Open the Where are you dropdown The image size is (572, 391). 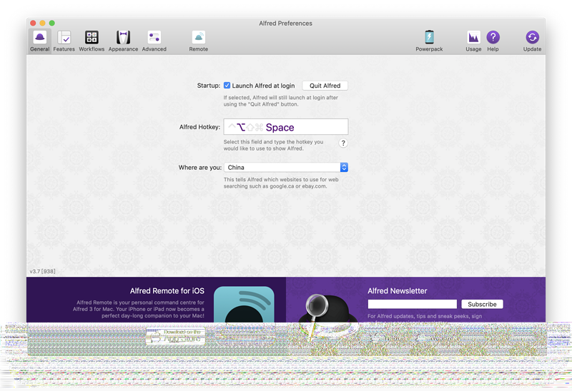285,167
